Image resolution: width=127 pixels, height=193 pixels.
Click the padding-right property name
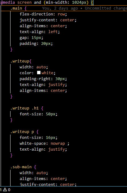pyautogui.click(x=35, y=79)
